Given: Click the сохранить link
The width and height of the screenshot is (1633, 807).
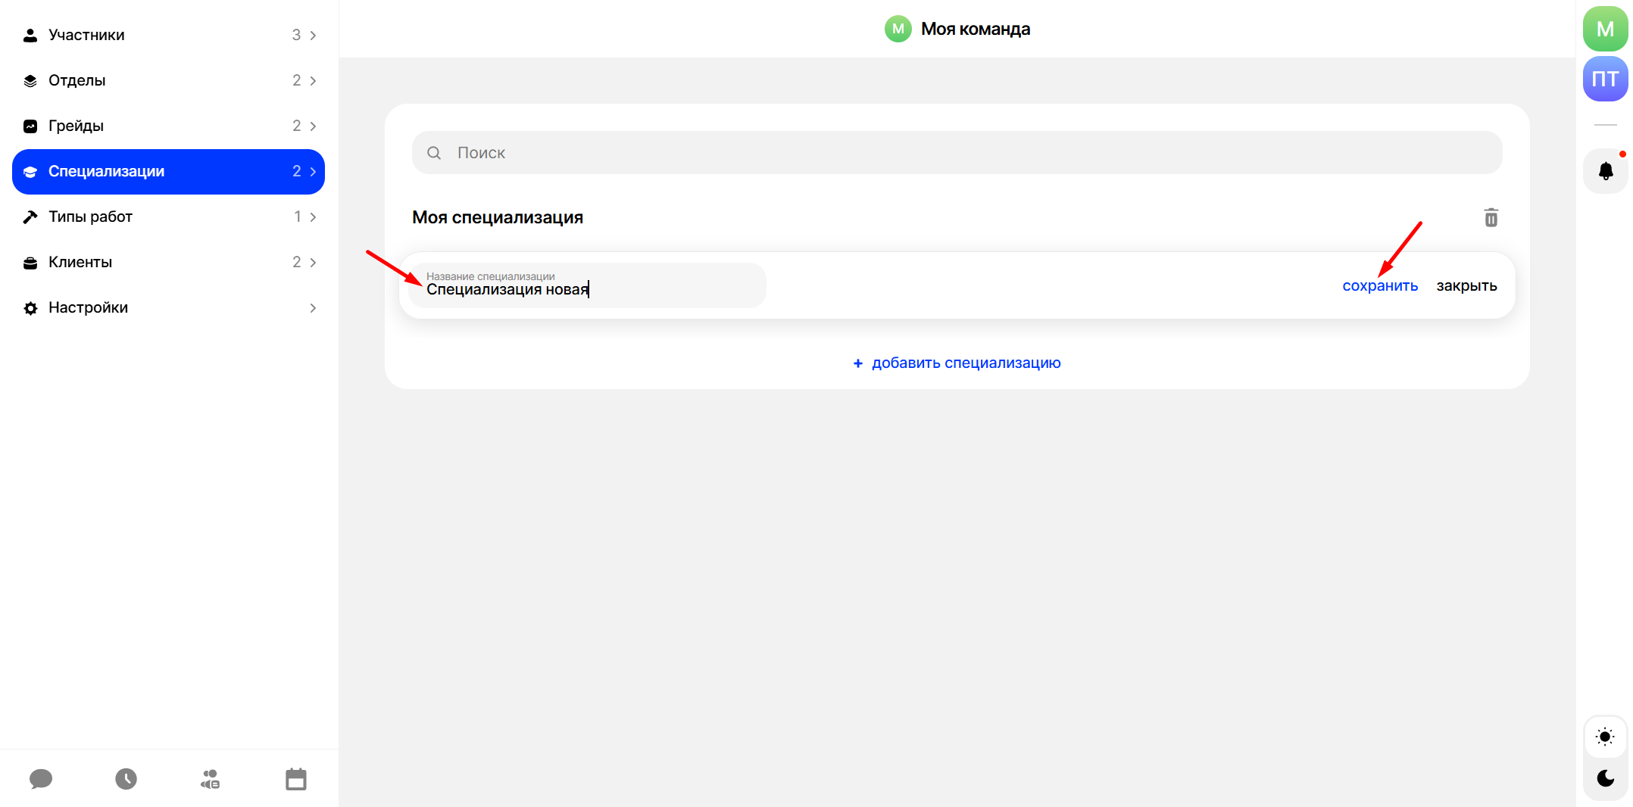Looking at the screenshot, I should [1380, 286].
